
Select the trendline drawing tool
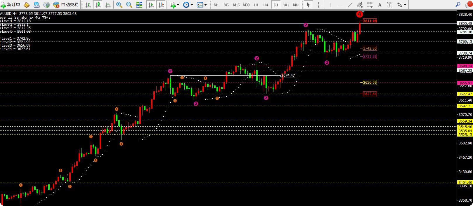(350, 5)
